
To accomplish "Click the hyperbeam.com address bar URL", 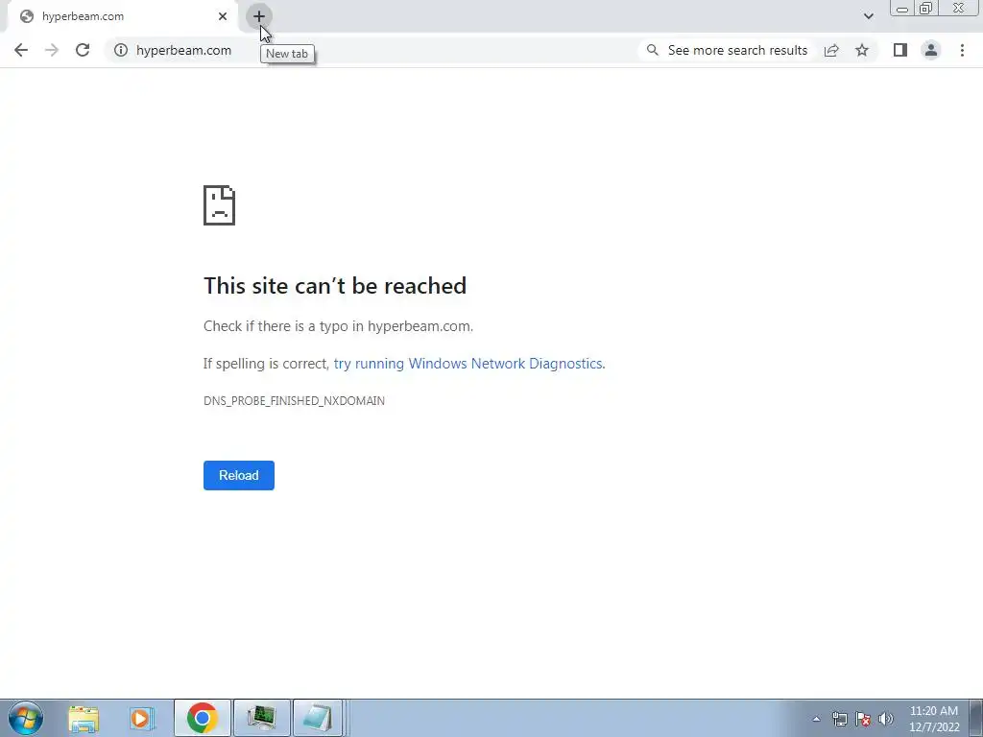I will pyautogui.click(x=183, y=50).
